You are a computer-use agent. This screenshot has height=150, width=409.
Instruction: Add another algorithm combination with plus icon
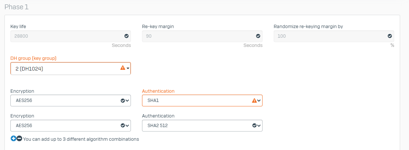(13, 139)
